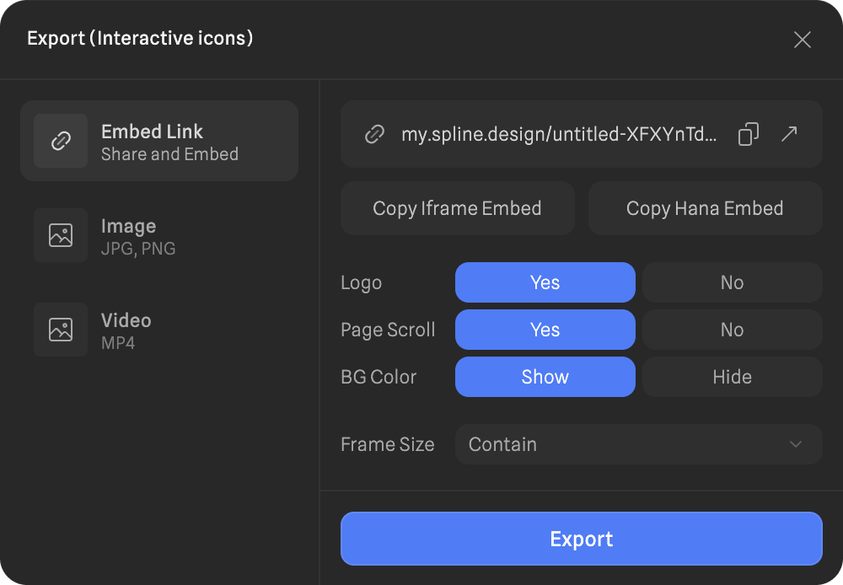This screenshot has width=843, height=585.
Task: Hide the BG Color
Action: coord(732,377)
